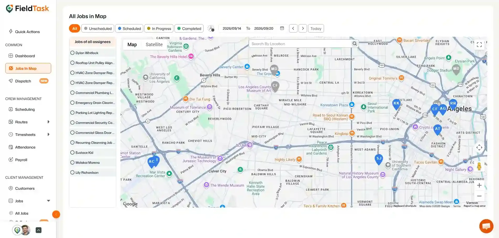
Task: Click the KK job marker
Action: click(396, 104)
